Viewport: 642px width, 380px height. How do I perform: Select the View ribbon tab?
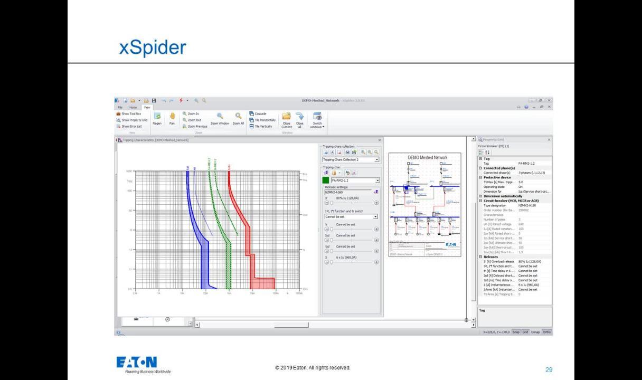pos(147,107)
